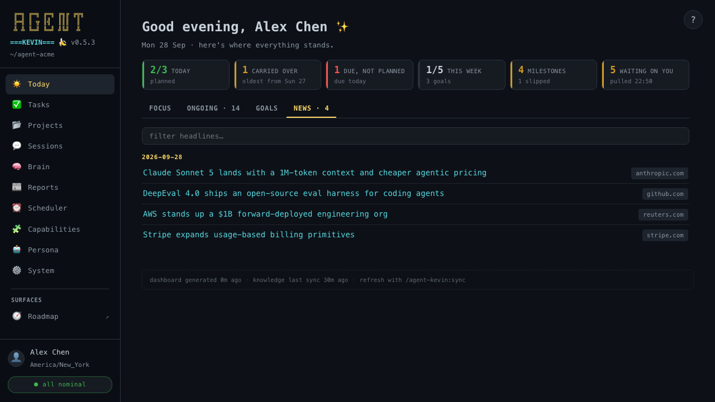Switch to the Ongoing · 14 tab
The image size is (715, 402).
tap(213, 108)
